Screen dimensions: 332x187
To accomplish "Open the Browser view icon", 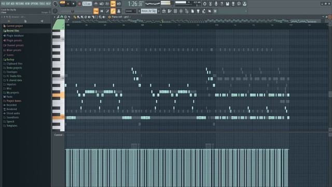I will coord(187,11).
